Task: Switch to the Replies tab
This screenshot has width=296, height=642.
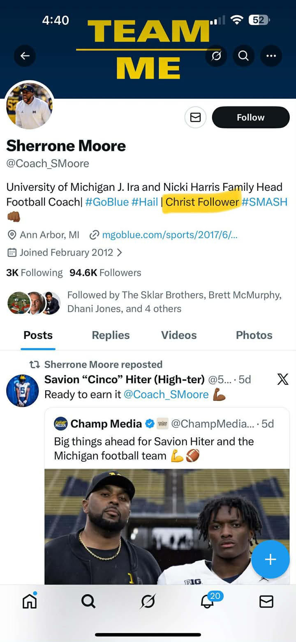Action: point(111,335)
